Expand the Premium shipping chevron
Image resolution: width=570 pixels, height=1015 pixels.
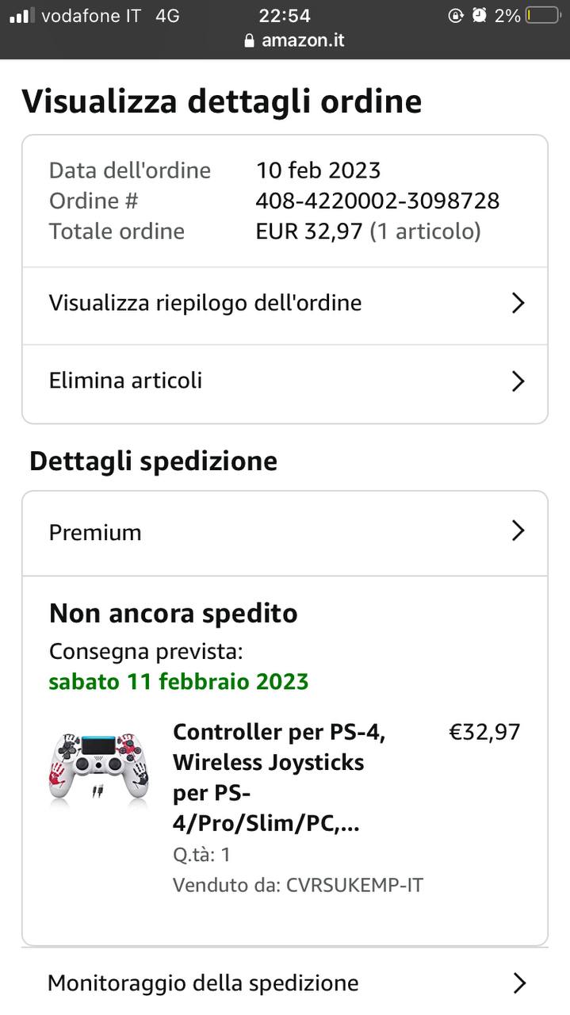point(518,530)
